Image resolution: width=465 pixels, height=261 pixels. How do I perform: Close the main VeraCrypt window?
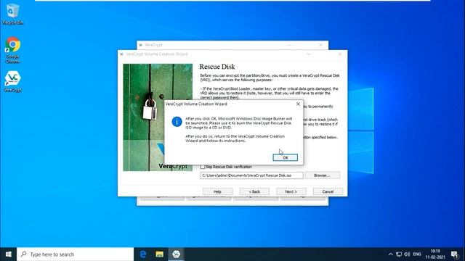[x=320, y=45]
